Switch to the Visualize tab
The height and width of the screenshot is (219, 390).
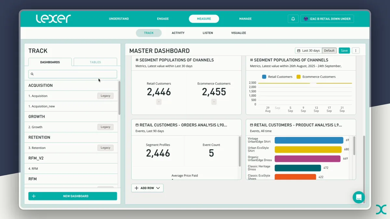(x=239, y=33)
